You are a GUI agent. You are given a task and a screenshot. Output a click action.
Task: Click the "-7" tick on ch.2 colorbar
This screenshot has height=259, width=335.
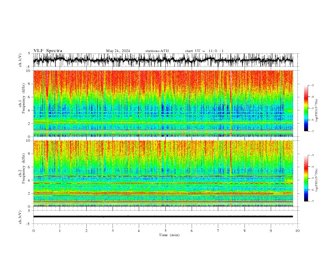pyautogui.click(x=312, y=201)
